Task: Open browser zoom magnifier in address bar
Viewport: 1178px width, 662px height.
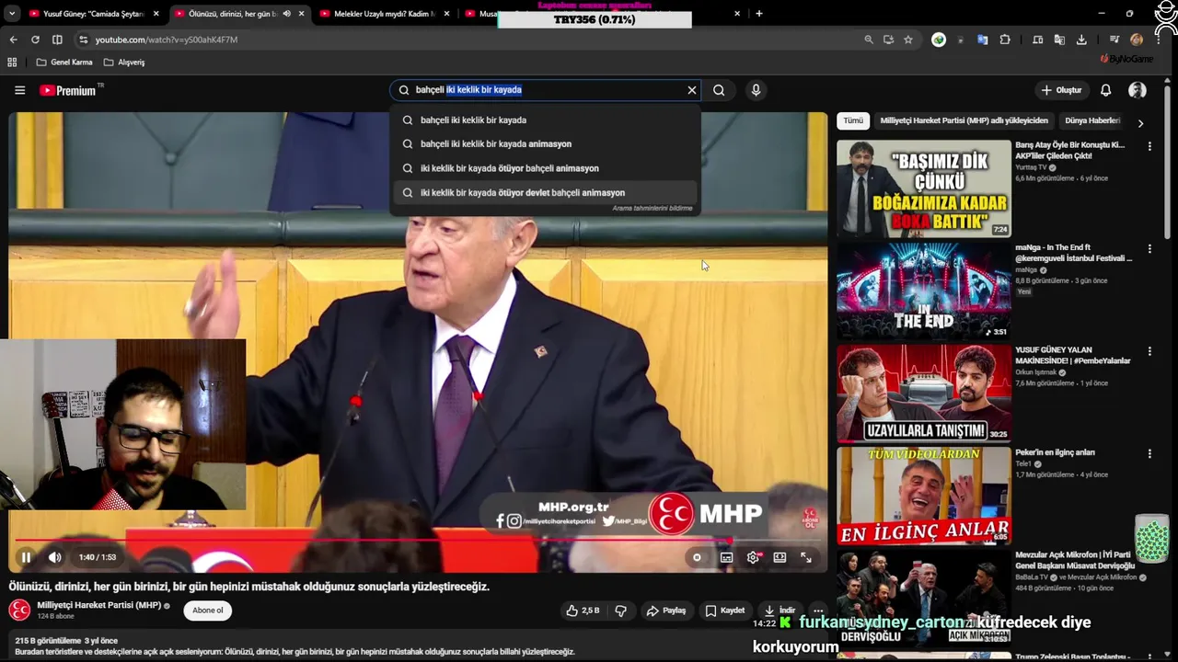Action: tap(869, 40)
